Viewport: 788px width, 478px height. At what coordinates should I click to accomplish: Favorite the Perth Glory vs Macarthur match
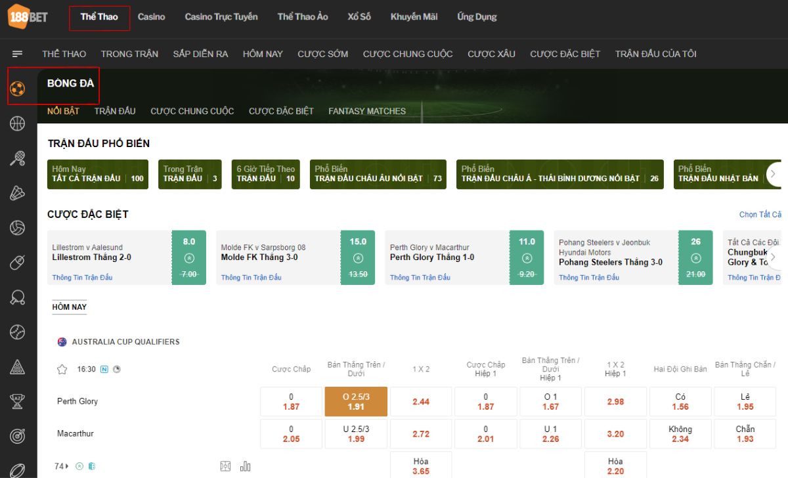tap(62, 369)
